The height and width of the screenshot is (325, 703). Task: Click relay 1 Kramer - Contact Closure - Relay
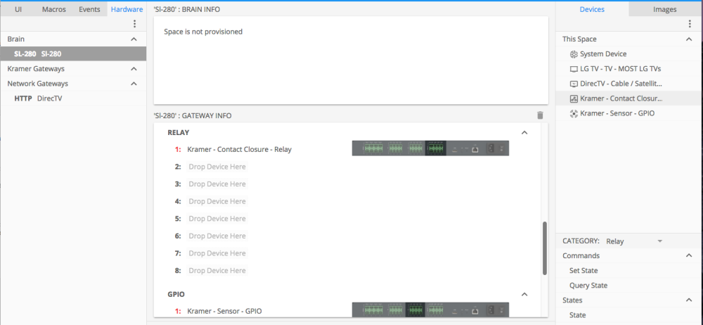(x=240, y=149)
